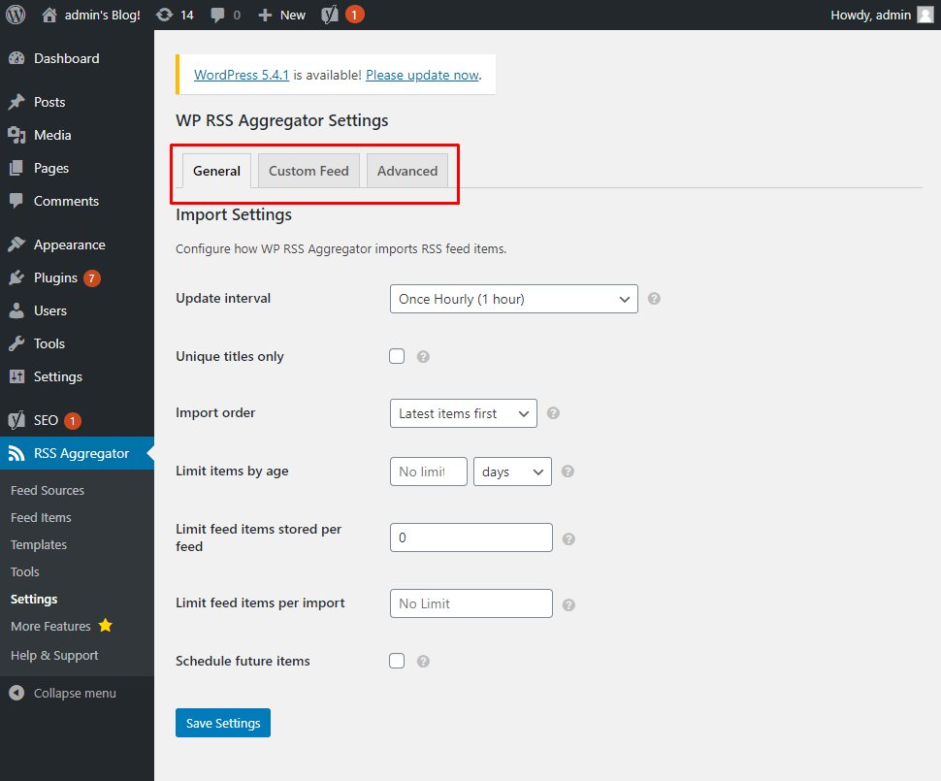The image size is (941, 781).
Task: Click the Limit feed items stored per feed field
Action: coord(471,537)
